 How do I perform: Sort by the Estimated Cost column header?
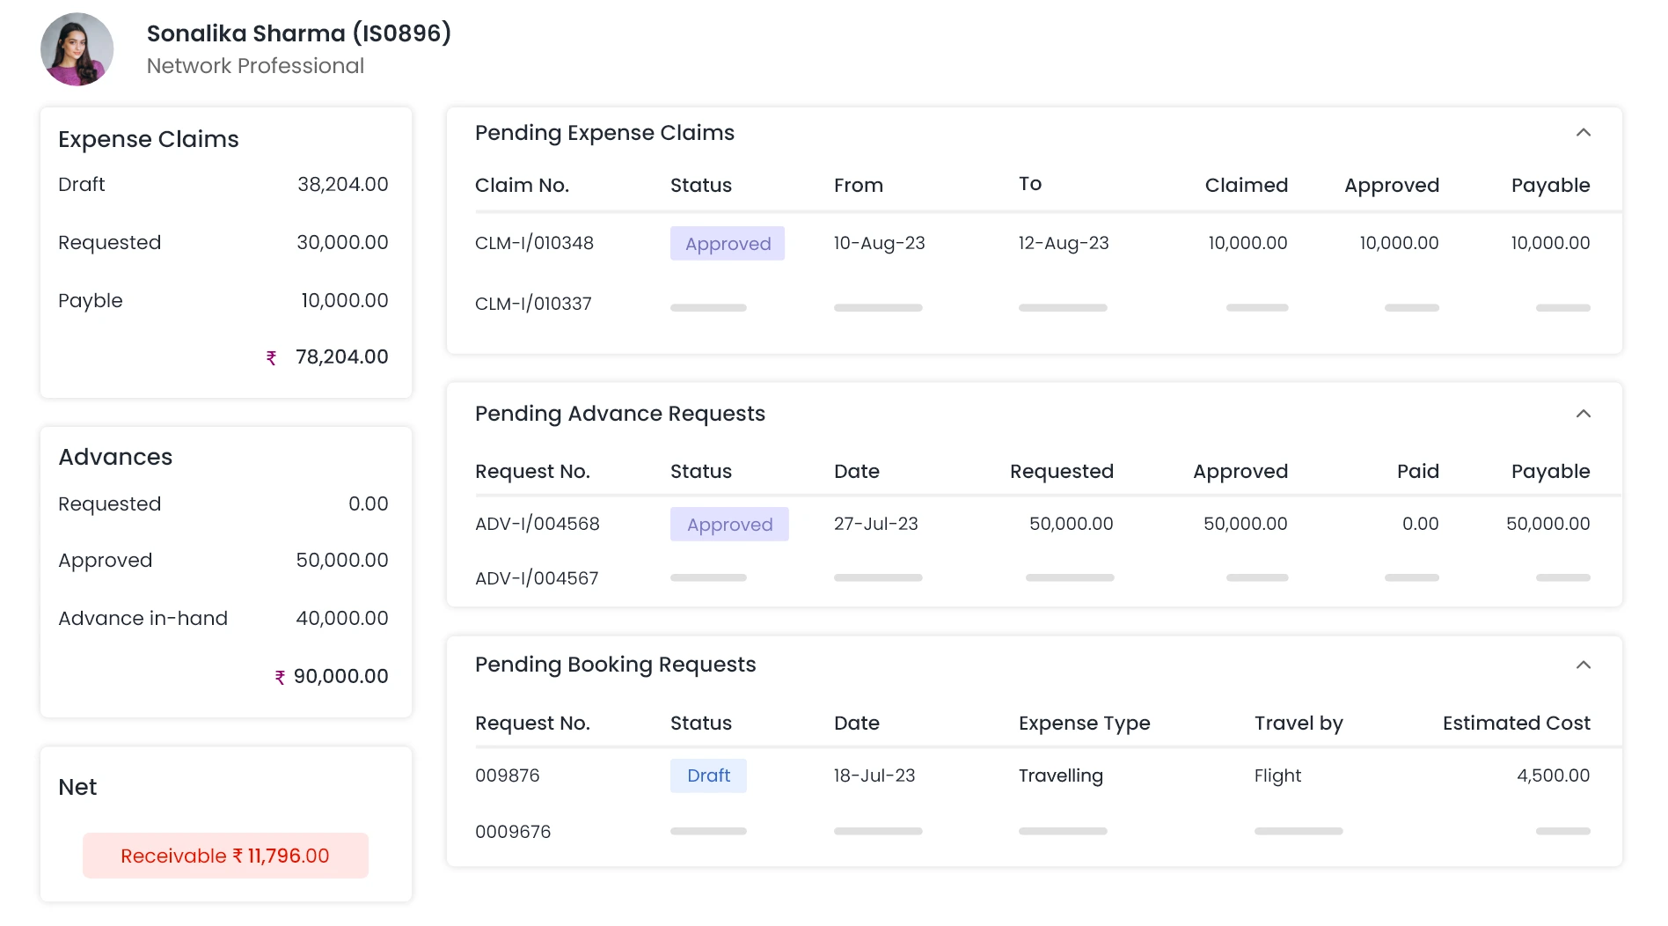pyautogui.click(x=1516, y=723)
